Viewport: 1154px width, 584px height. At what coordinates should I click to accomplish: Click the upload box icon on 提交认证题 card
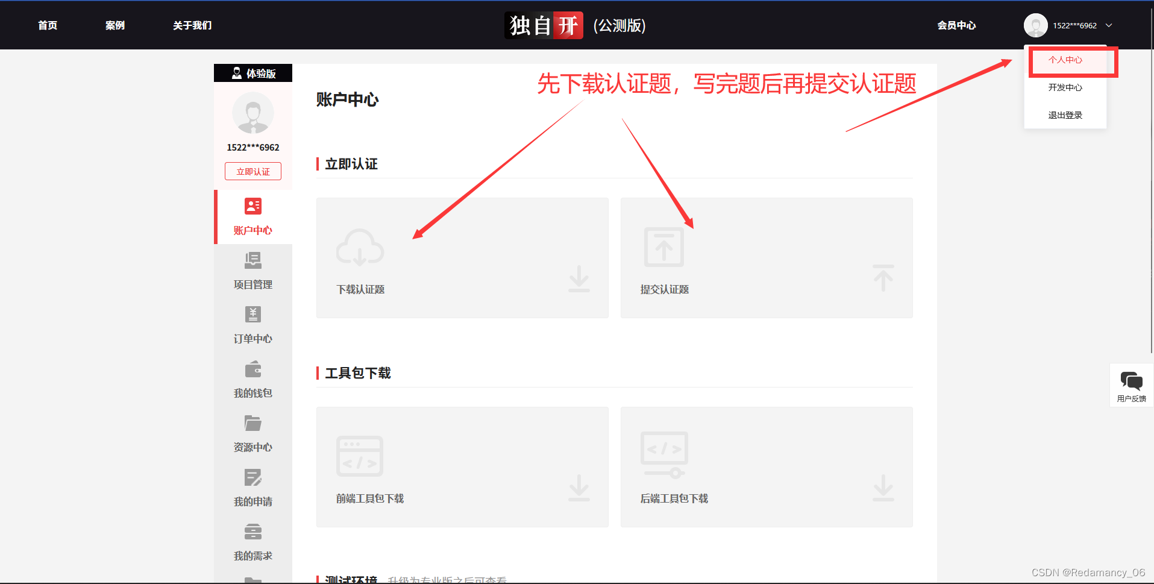tap(664, 246)
